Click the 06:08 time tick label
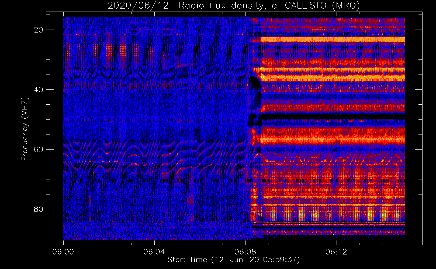The image size is (436, 269). coord(245,252)
